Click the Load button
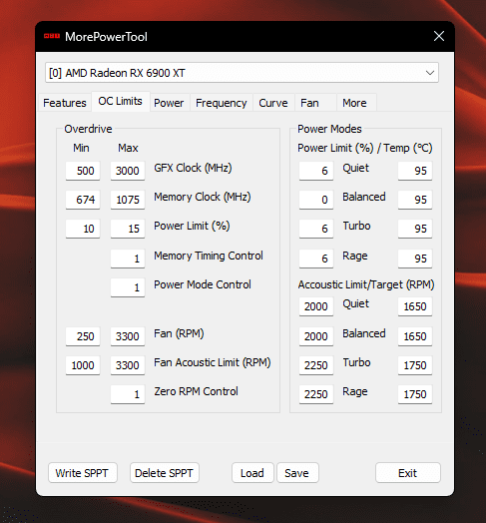 pos(252,473)
